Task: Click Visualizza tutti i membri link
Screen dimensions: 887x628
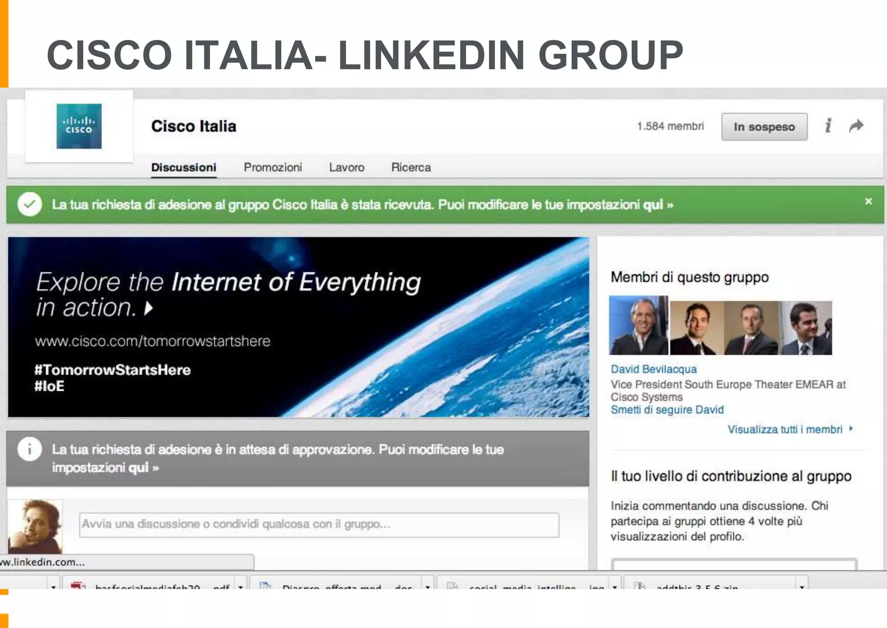Action: click(785, 430)
